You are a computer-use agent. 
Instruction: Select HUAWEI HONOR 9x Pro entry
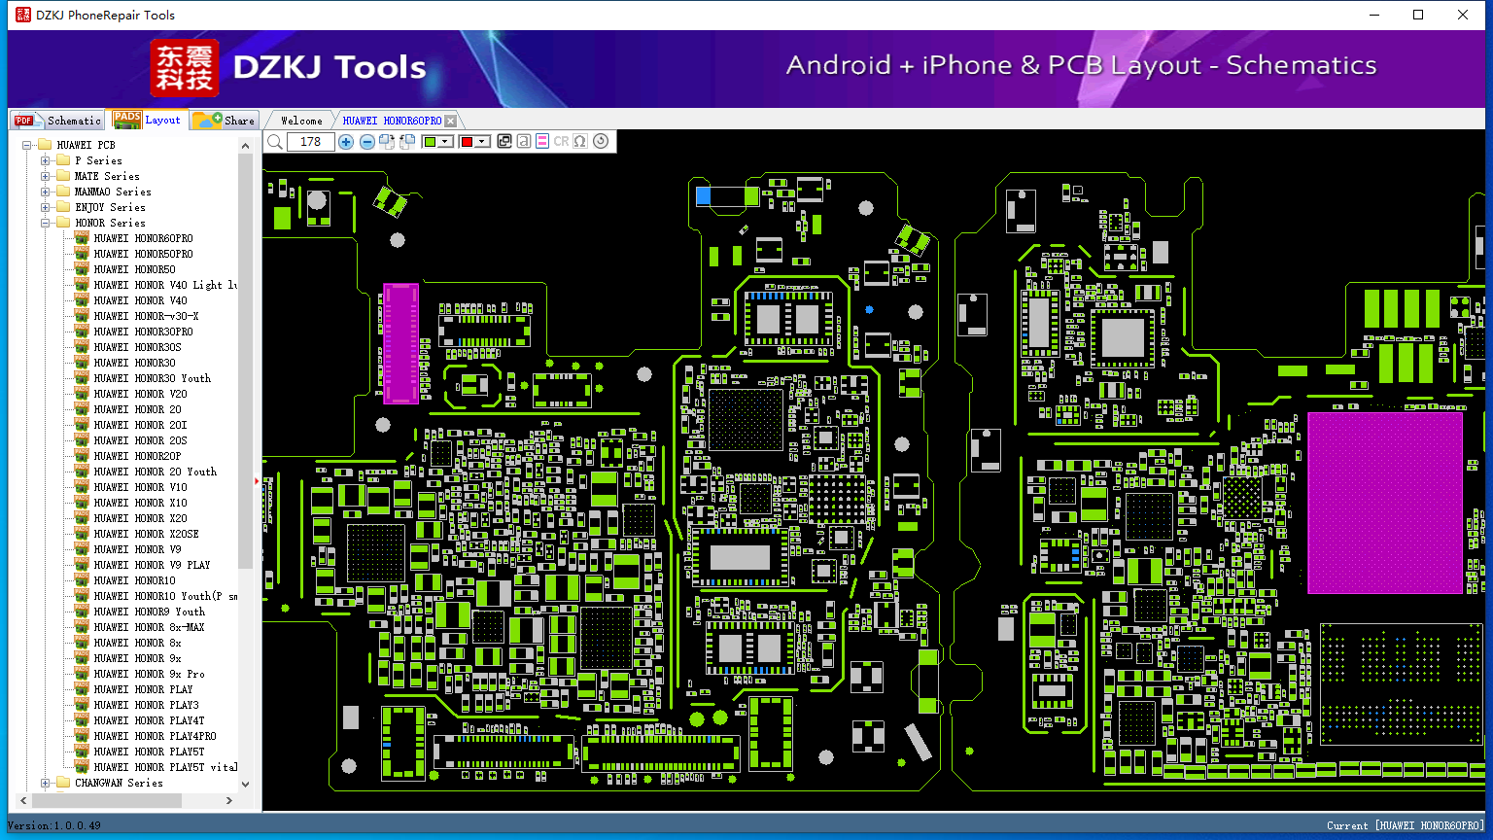150,674
